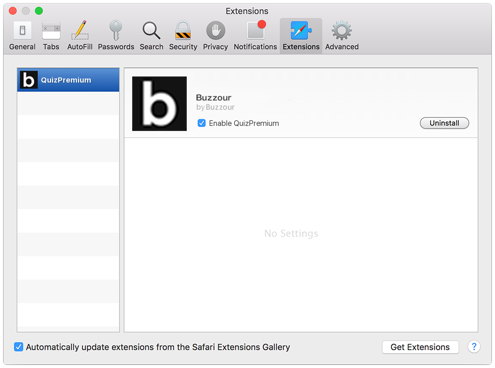Open the Advanced gear preferences
Viewport: 495px width, 368px height.
tap(342, 36)
